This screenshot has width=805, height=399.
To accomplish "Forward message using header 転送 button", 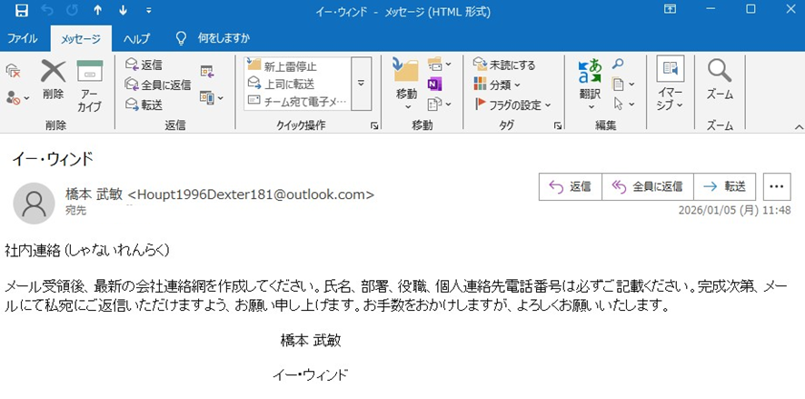I will click(x=724, y=186).
